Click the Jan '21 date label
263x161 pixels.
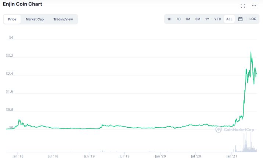tap(231, 156)
